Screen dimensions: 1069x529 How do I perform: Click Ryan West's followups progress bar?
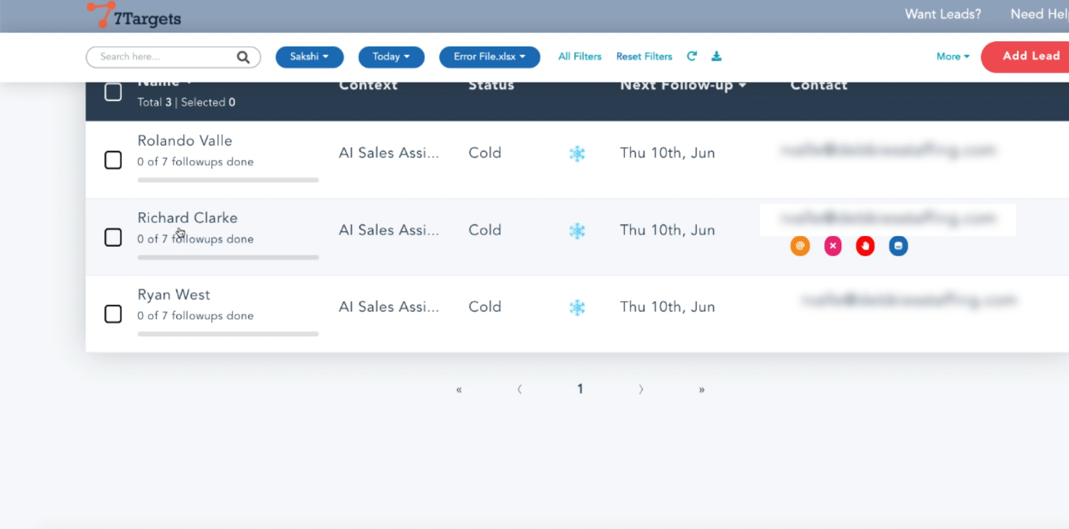[228, 334]
